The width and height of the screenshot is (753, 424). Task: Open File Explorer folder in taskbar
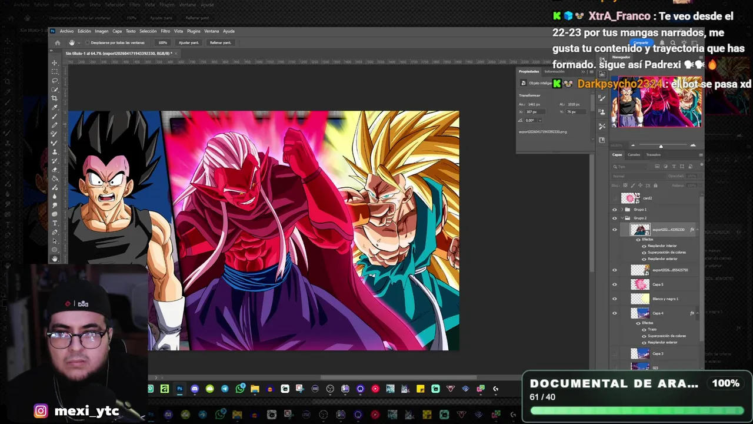[x=255, y=389]
